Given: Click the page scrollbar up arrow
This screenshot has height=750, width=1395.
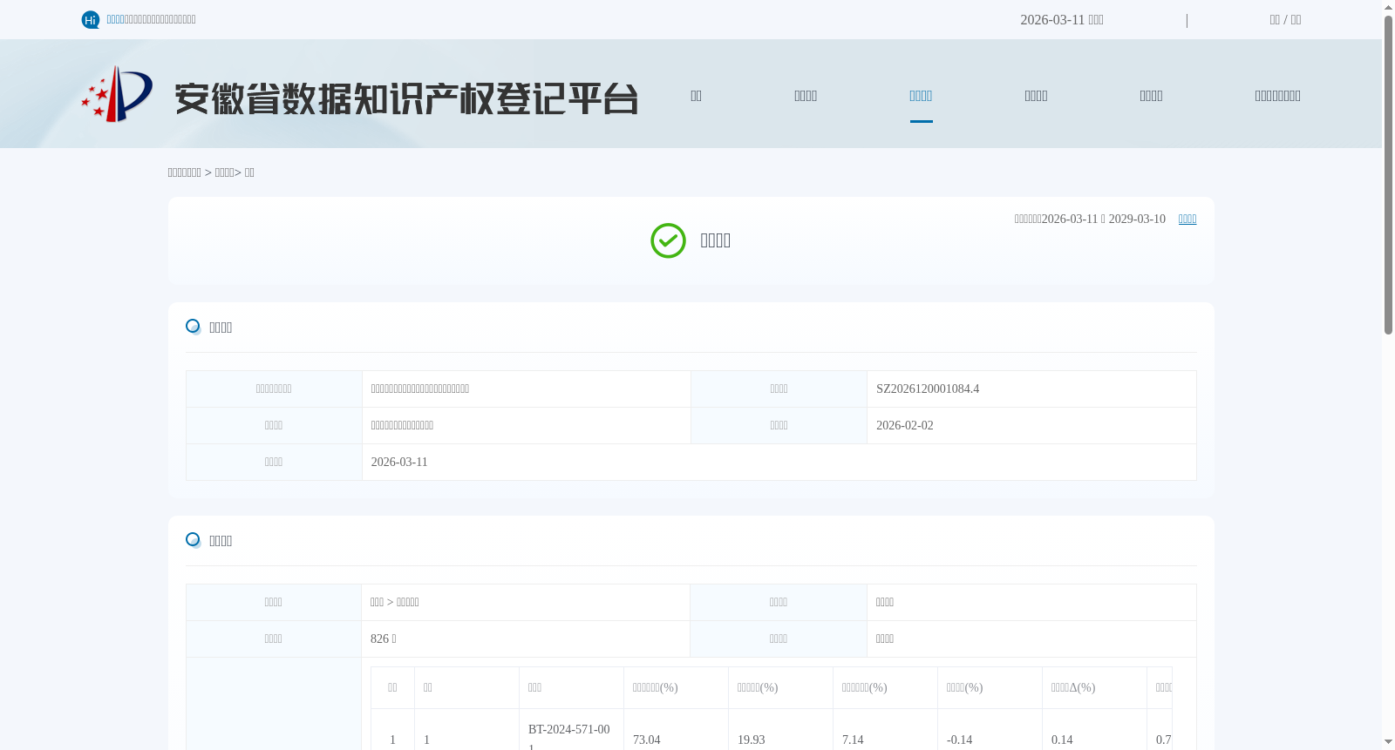Looking at the screenshot, I should click(x=1388, y=7).
